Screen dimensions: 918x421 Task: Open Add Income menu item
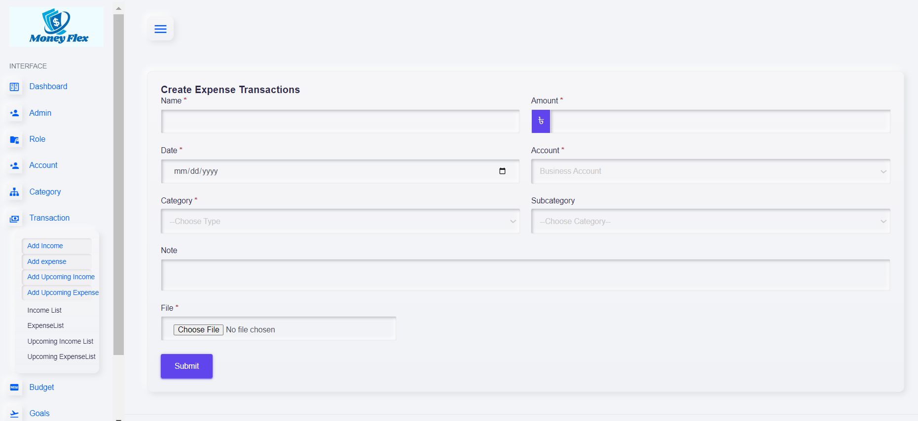tap(45, 246)
